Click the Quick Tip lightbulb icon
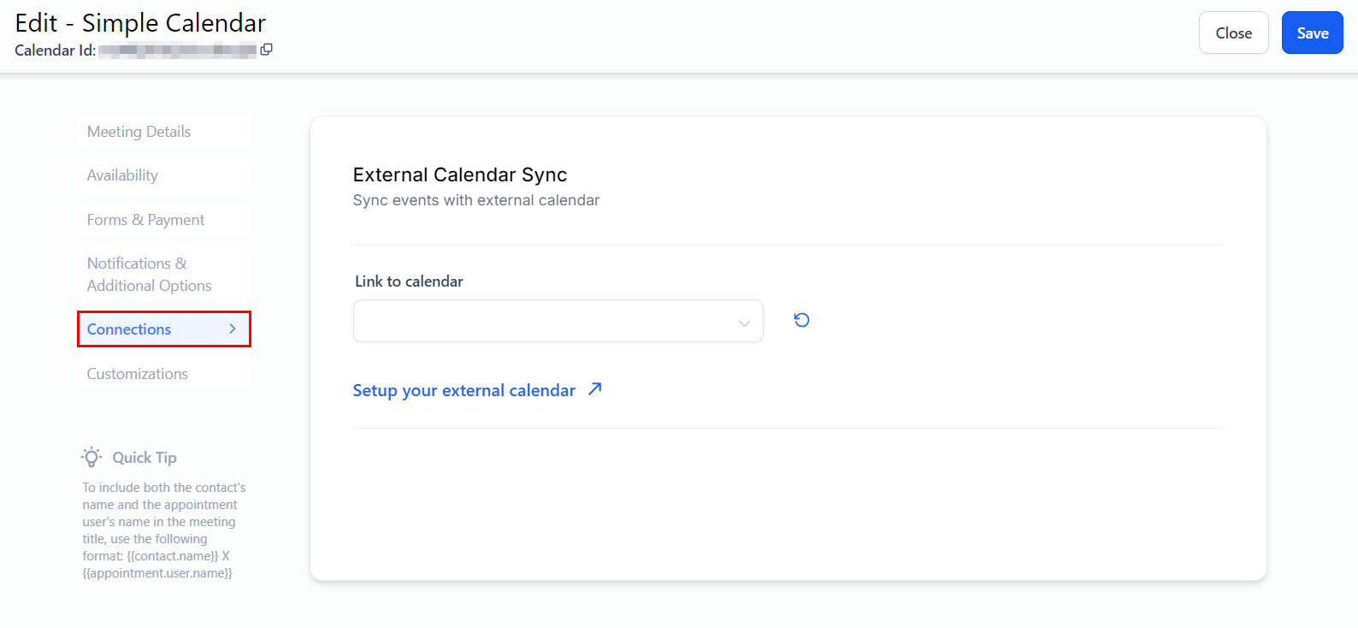Viewport: 1358px width, 628px height. click(92, 457)
